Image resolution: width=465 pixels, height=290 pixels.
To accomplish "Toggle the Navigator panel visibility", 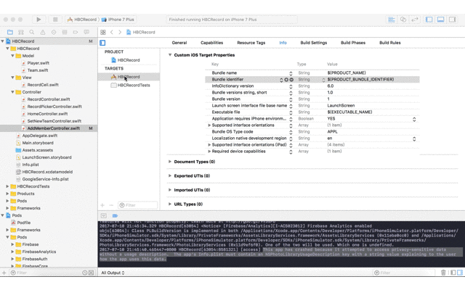I will (429, 20).
